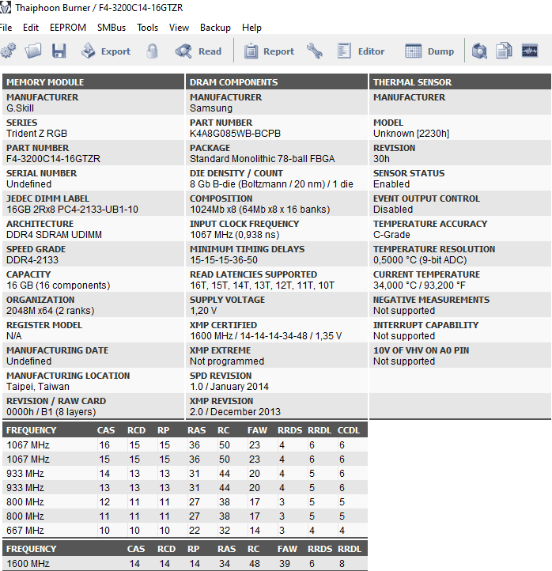Click event output control value Disabled
552x571 pixels.
[393, 210]
